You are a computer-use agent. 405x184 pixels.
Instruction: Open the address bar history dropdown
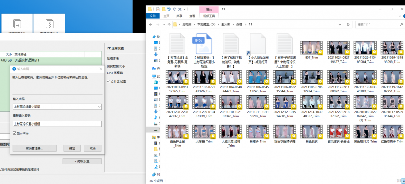coord(340,24)
